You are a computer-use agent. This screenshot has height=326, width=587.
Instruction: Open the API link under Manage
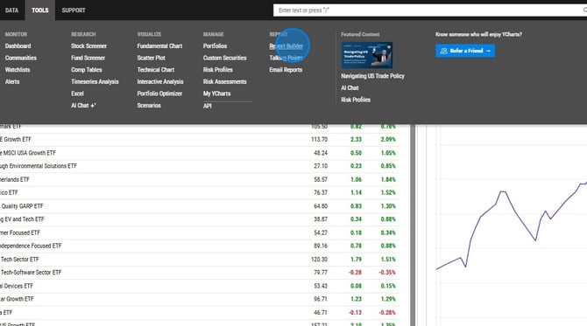208,106
